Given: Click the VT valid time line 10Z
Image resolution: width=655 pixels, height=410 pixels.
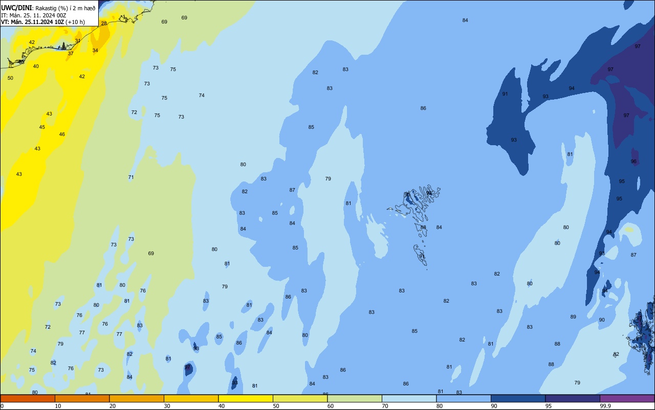Looking at the screenshot, I should tap(42, 22).
